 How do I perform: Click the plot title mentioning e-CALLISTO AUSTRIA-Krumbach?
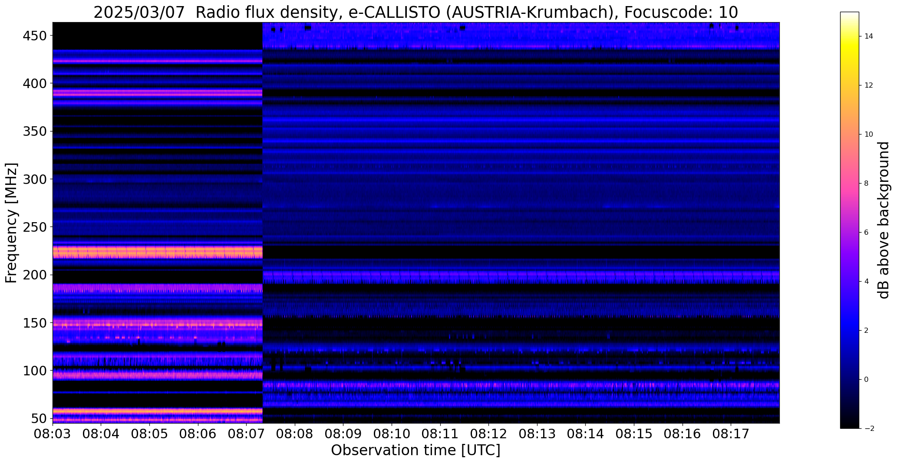[x=416, y=12]
